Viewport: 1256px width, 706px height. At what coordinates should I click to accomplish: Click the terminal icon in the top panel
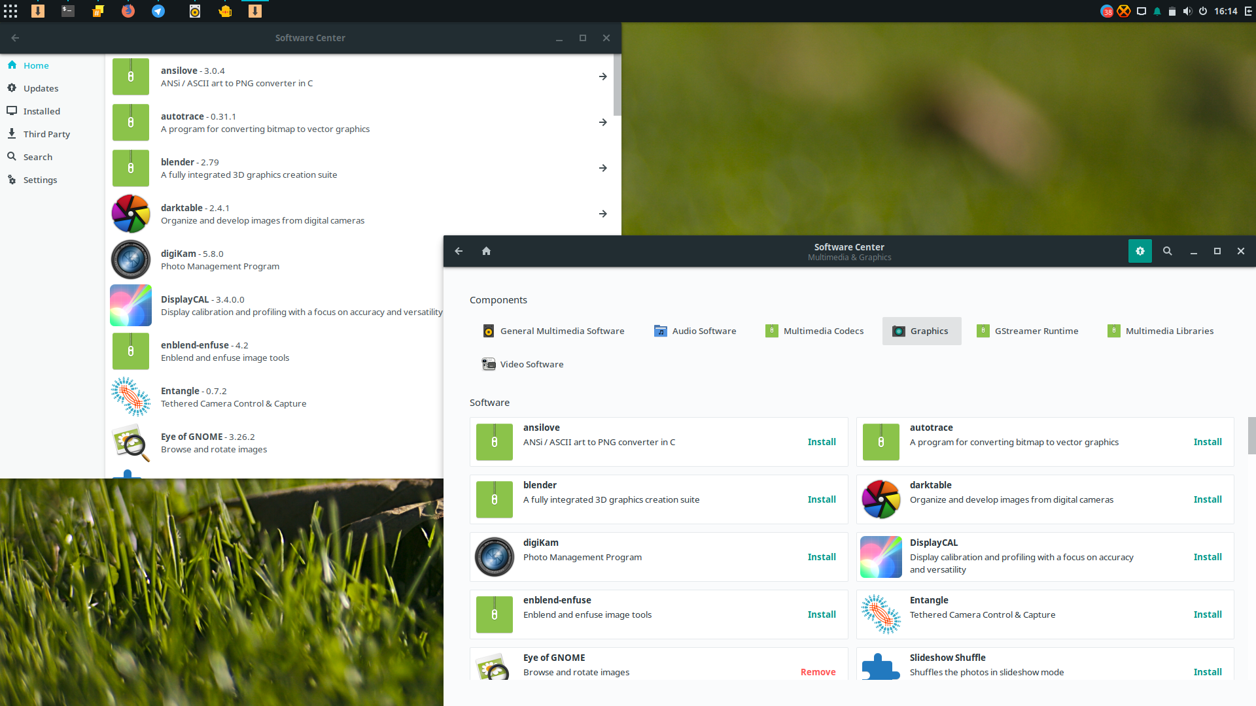tap(67, 11)
